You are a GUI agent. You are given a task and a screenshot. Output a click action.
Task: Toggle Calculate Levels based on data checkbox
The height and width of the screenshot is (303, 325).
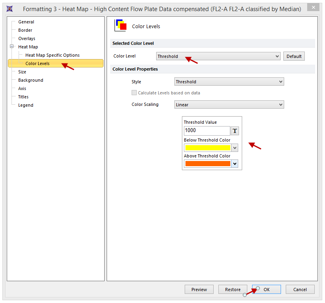134,93
